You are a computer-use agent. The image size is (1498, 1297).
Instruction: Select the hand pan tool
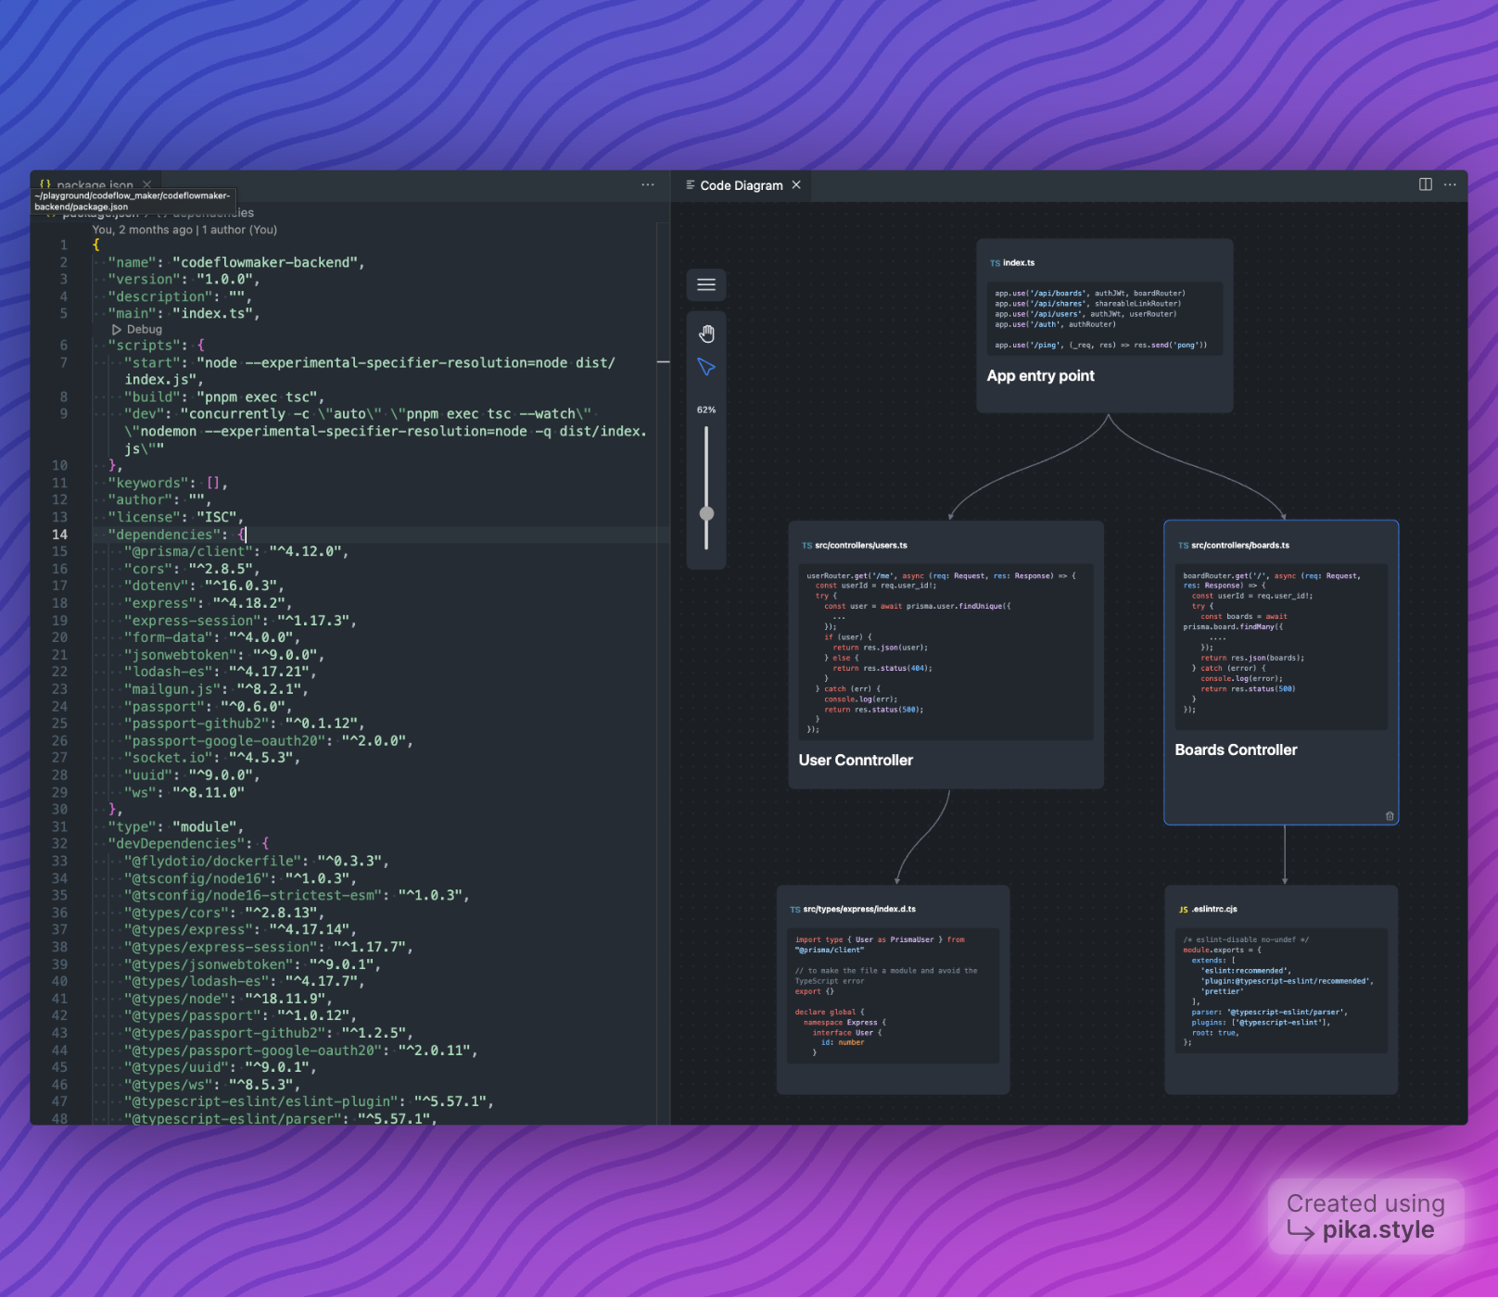click(x=706, y=334)
